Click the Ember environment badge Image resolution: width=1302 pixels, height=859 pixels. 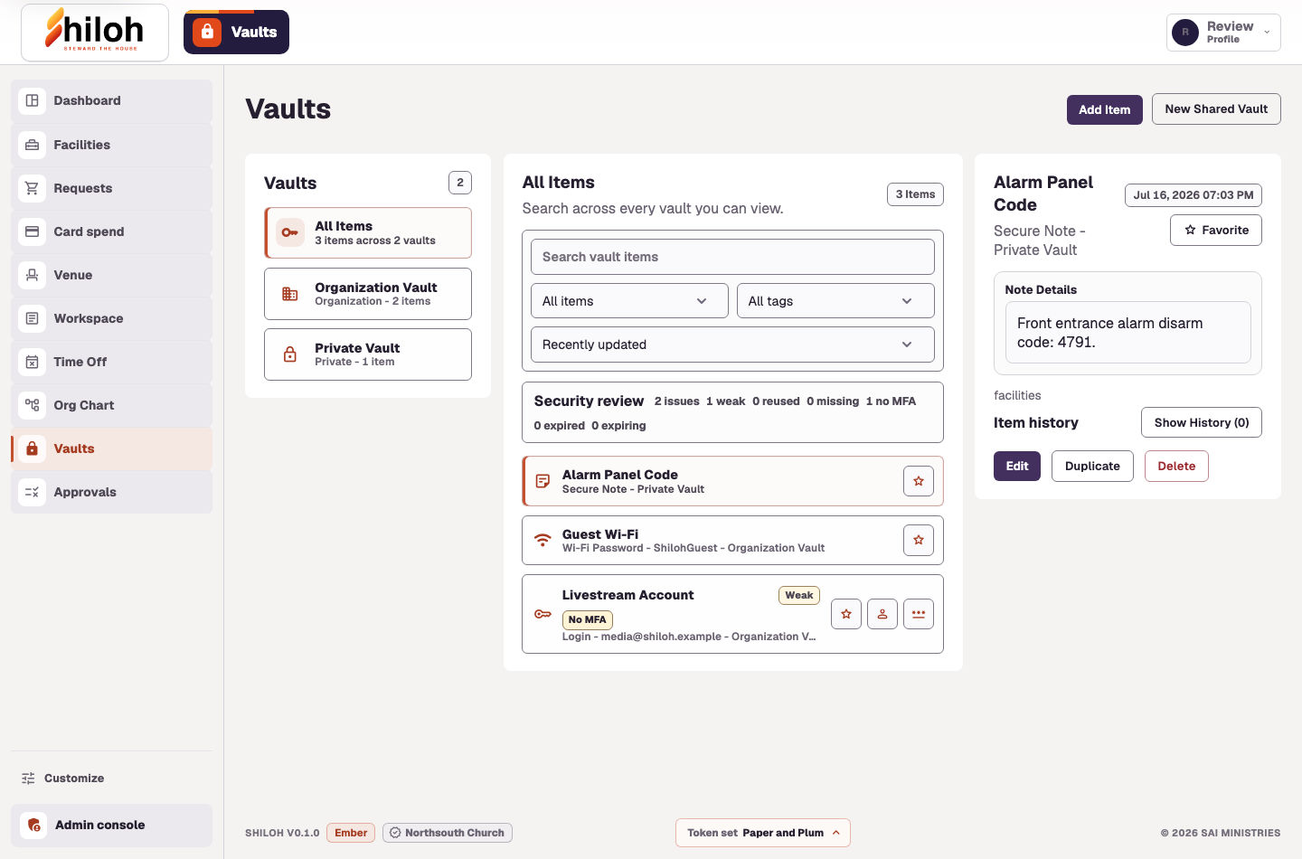pos(351,833)
